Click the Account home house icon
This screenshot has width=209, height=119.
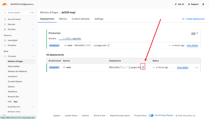tap(5, 19)
